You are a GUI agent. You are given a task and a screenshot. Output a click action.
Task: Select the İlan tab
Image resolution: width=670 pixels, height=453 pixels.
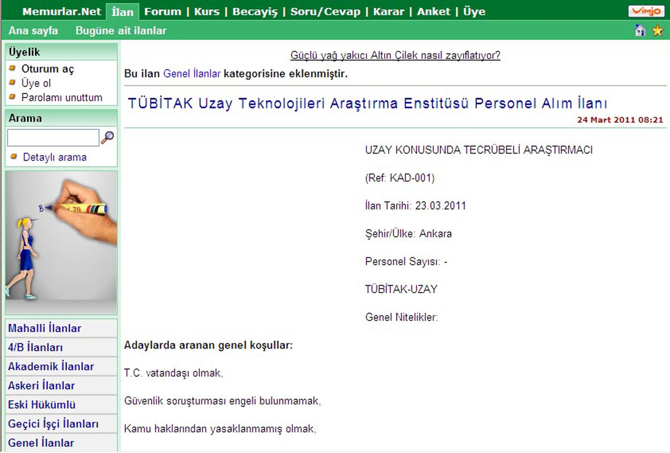click(x=122, y=12)
